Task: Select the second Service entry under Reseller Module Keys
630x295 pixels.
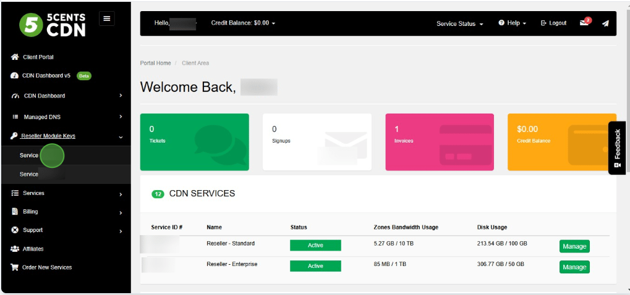Action: pos(66,175)
